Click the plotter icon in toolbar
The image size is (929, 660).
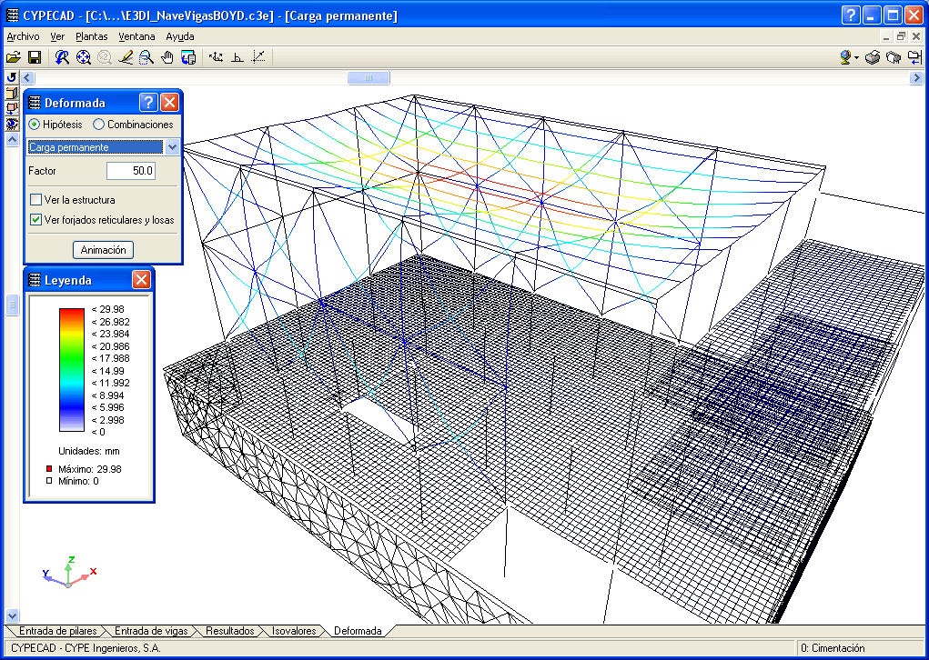[x=894, y=57]
